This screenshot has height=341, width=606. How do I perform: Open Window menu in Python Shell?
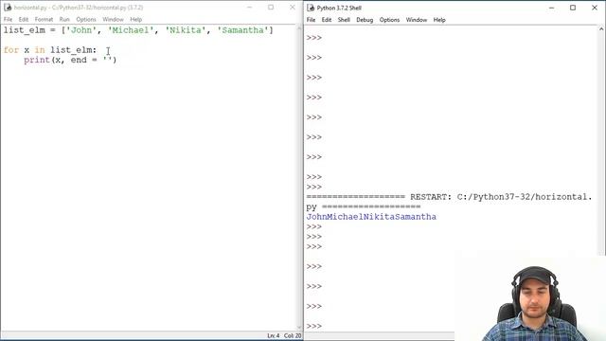[417, 20]
